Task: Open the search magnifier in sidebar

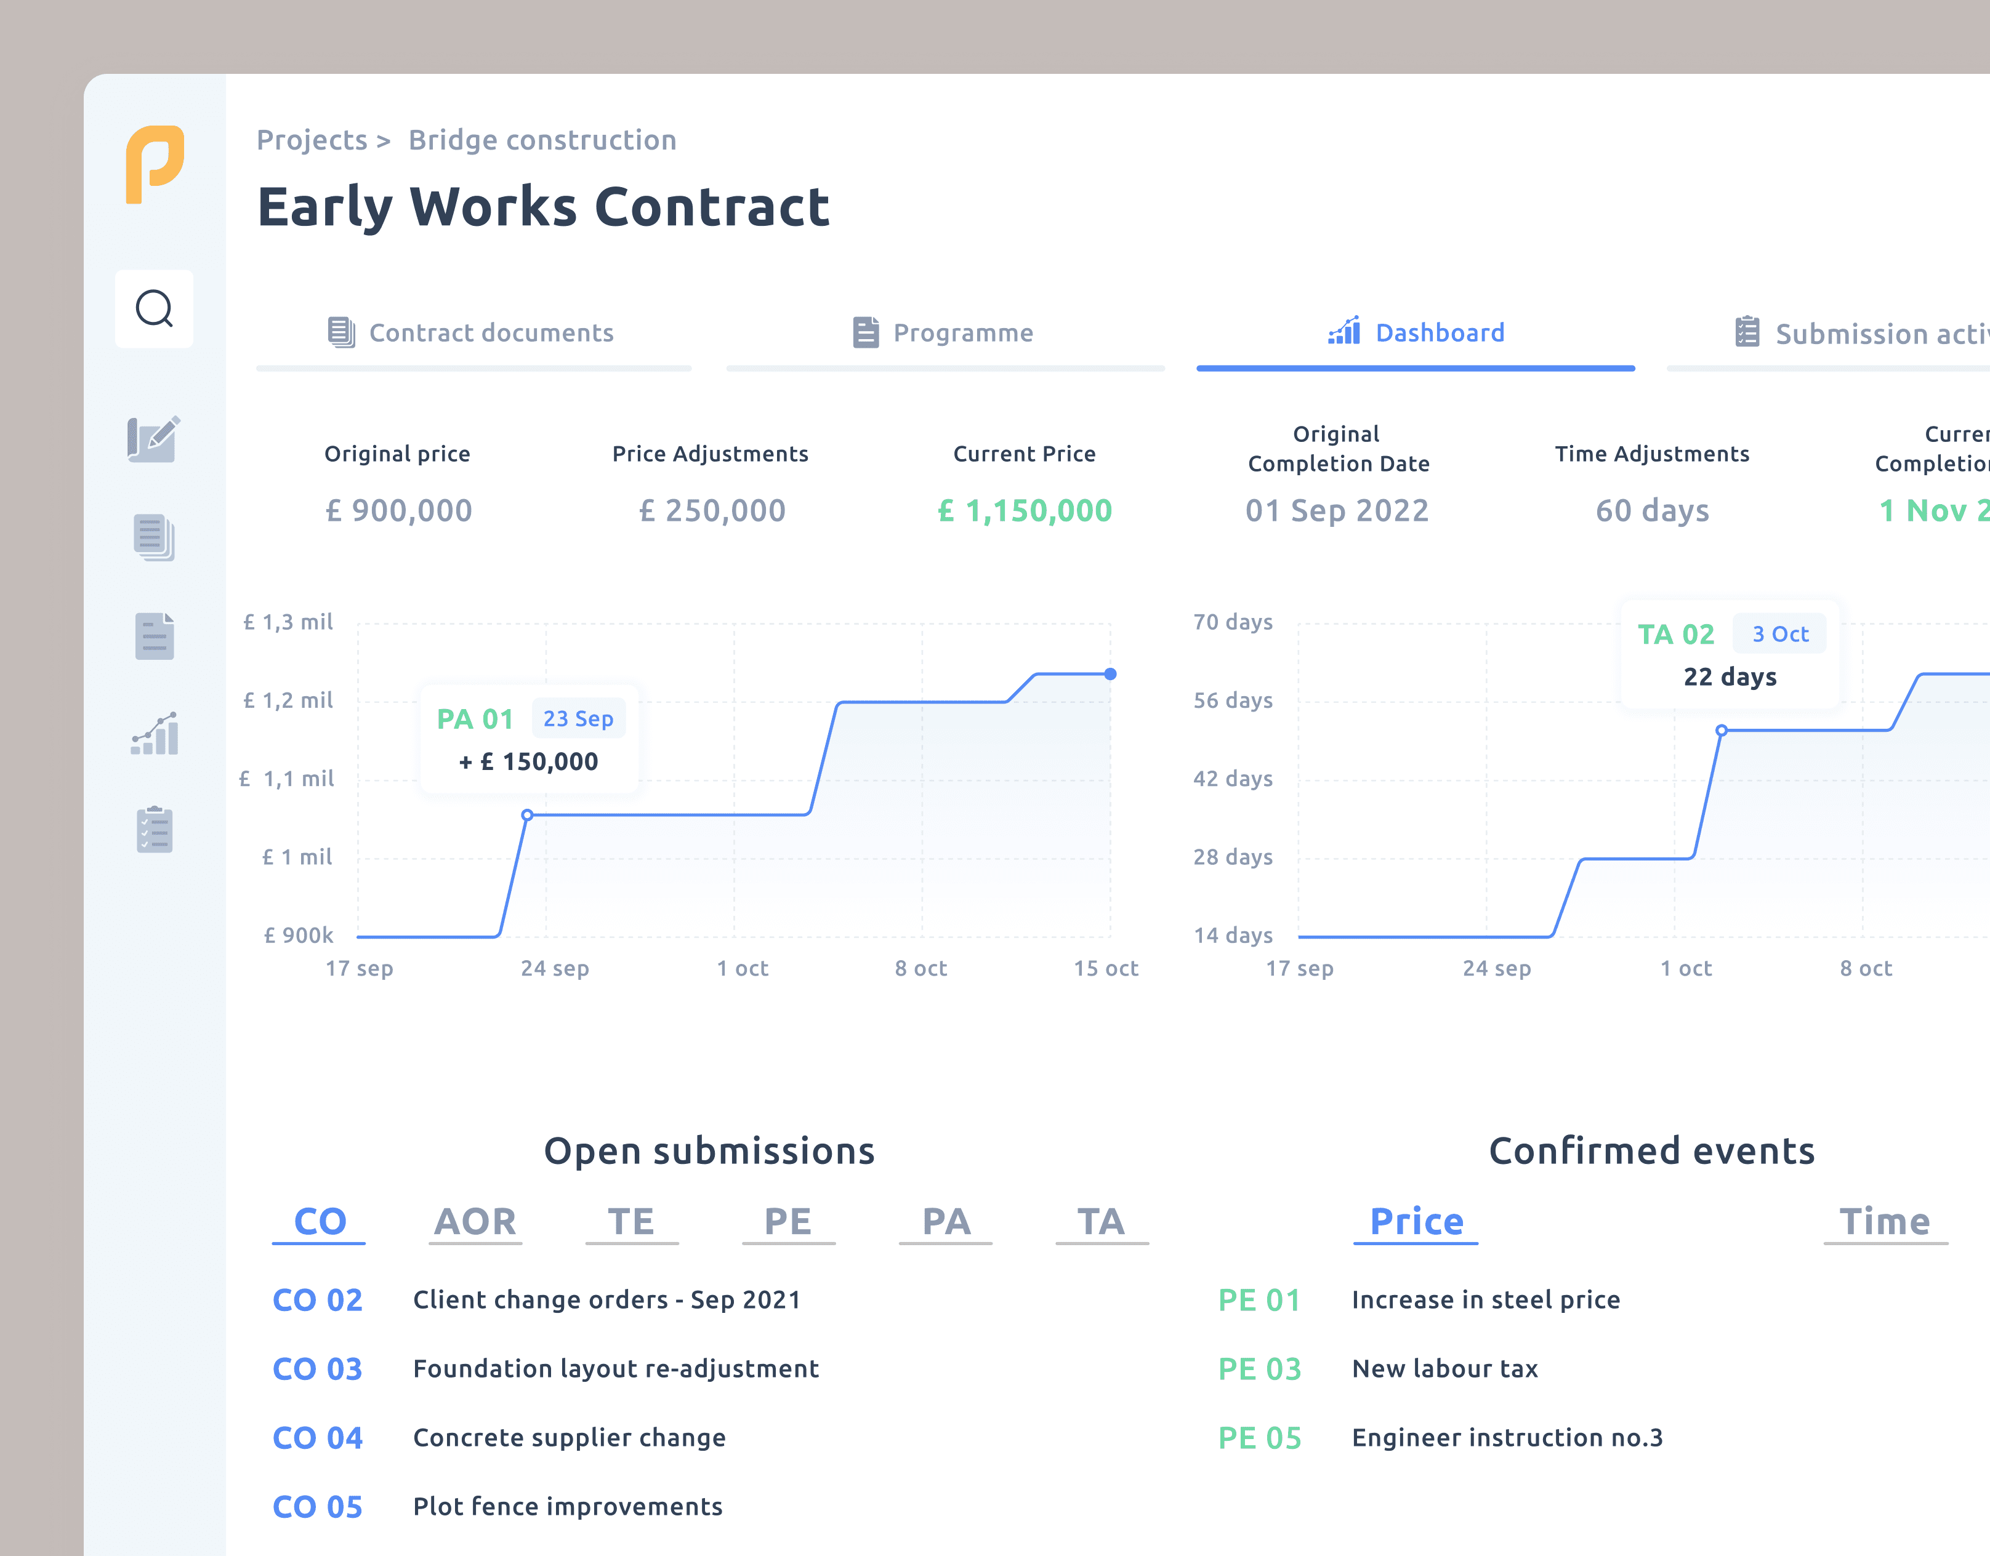Action: [x=154, y=309]
